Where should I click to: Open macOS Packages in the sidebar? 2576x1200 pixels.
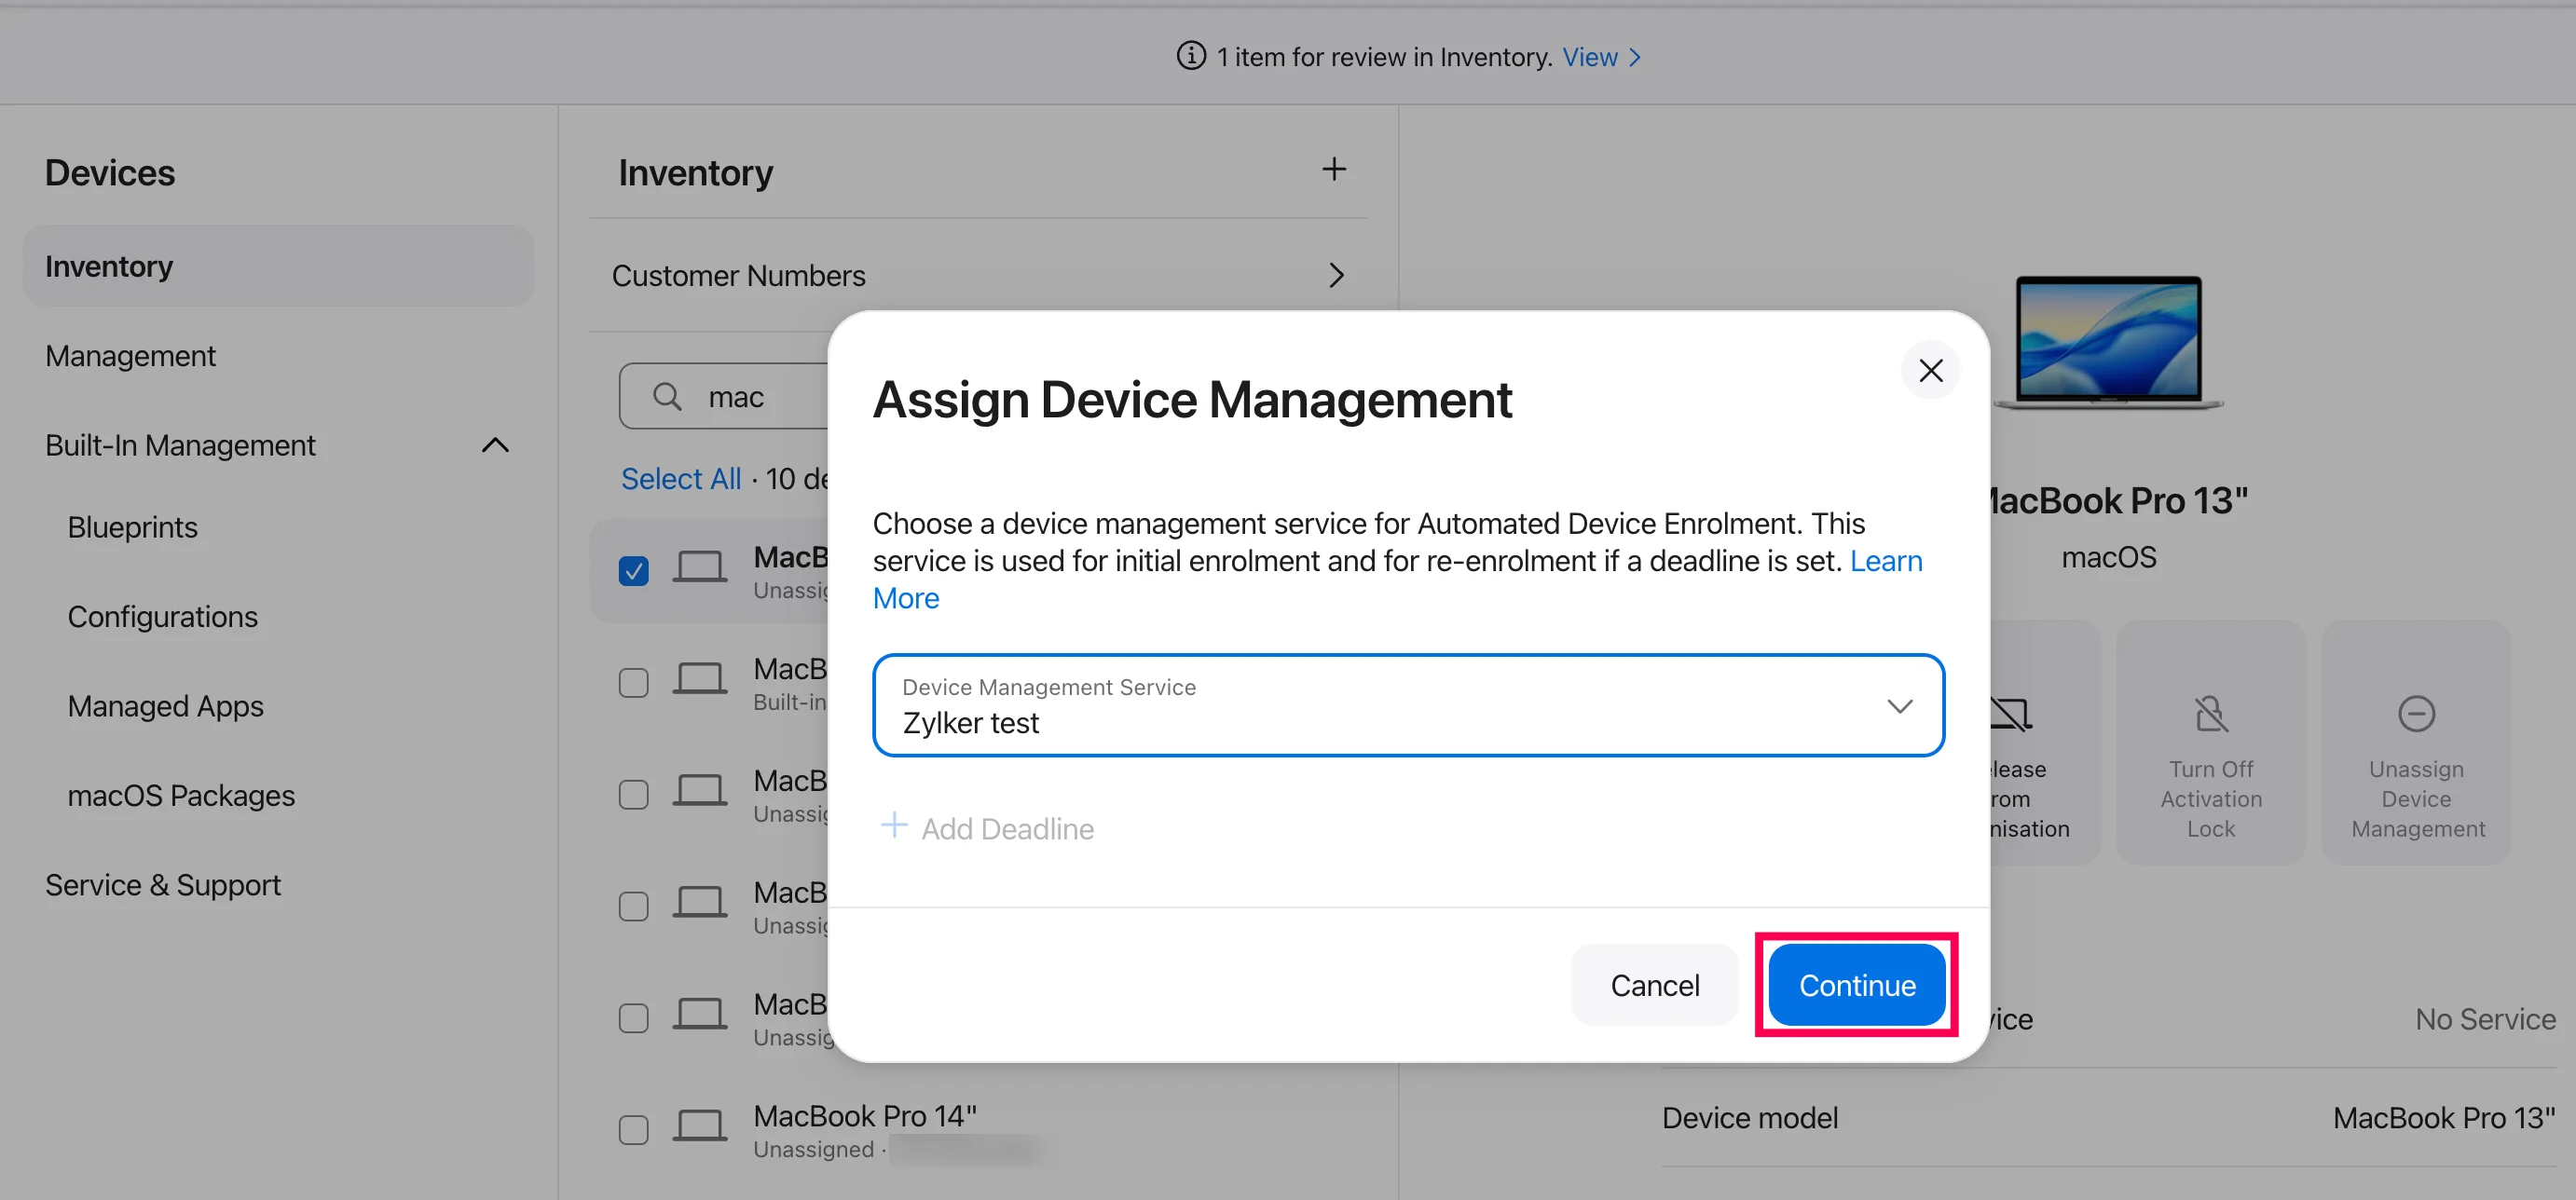click(x=181, y=796)
